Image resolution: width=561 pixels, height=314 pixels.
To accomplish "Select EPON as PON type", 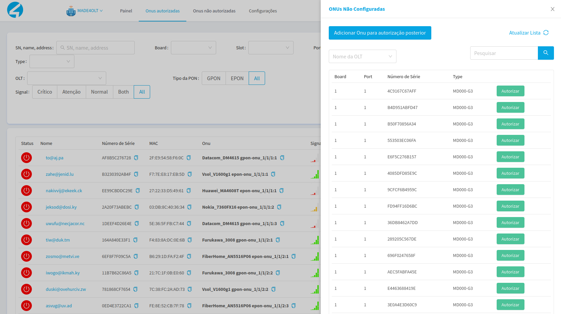I will pos(237,78).
